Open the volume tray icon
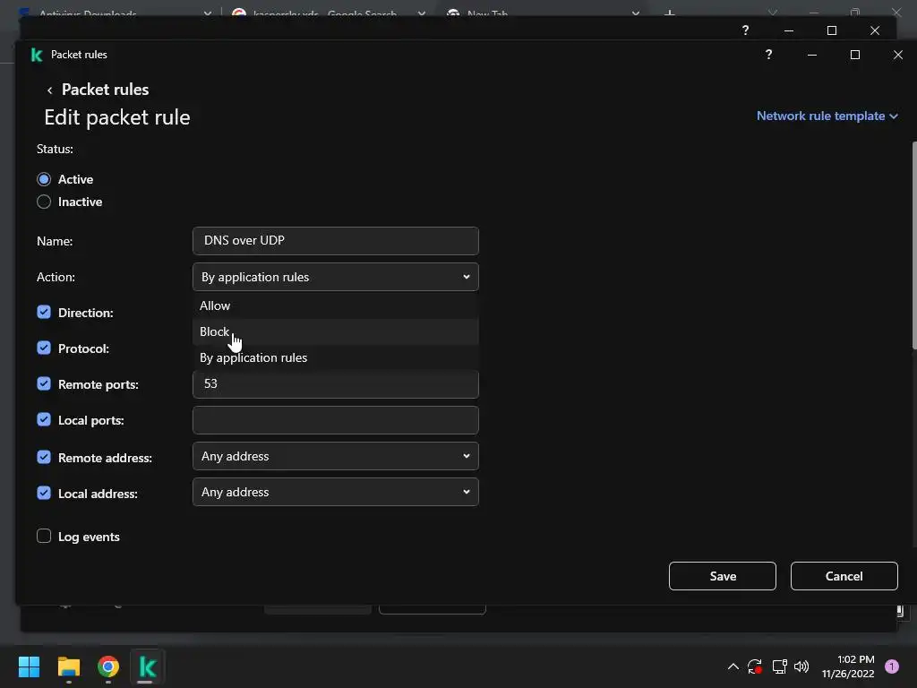The image size is (917, 688). [x=801, y=666]
